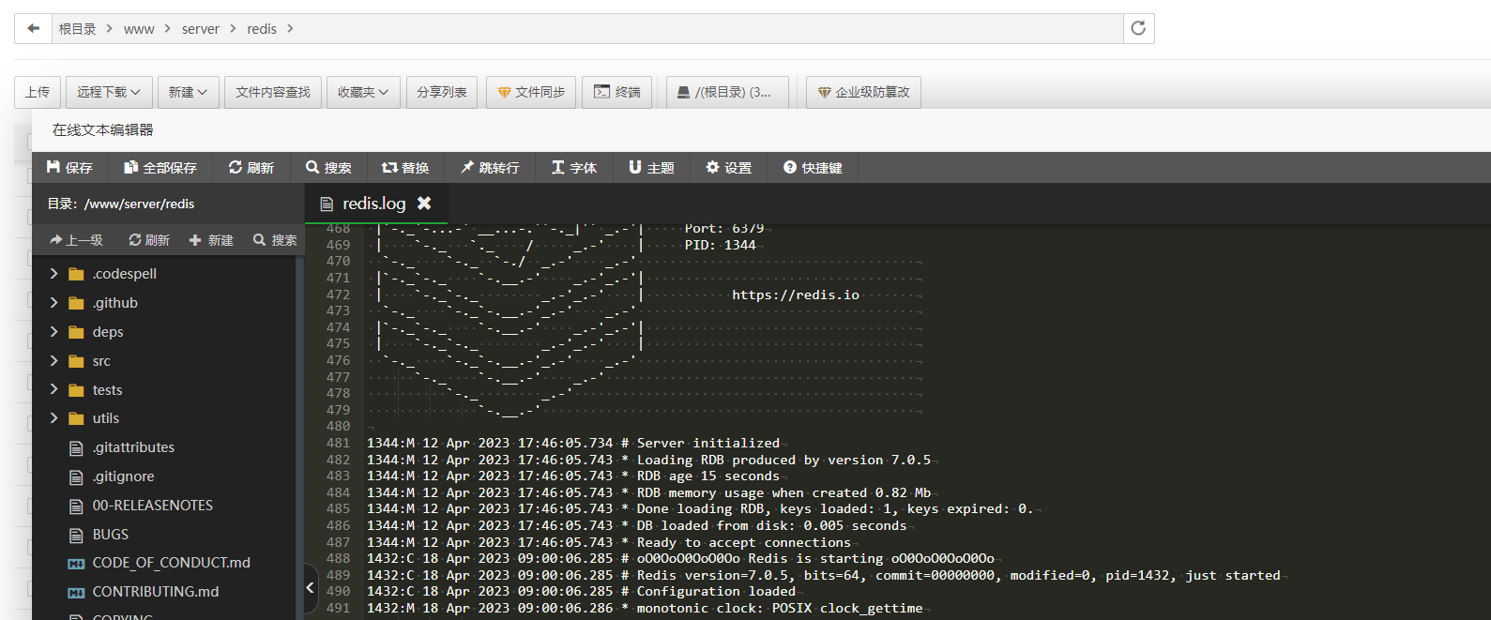Click the 在线文本编辑器 editor title
Viewport: 1491px width, 620px height.
click(102, 129)
